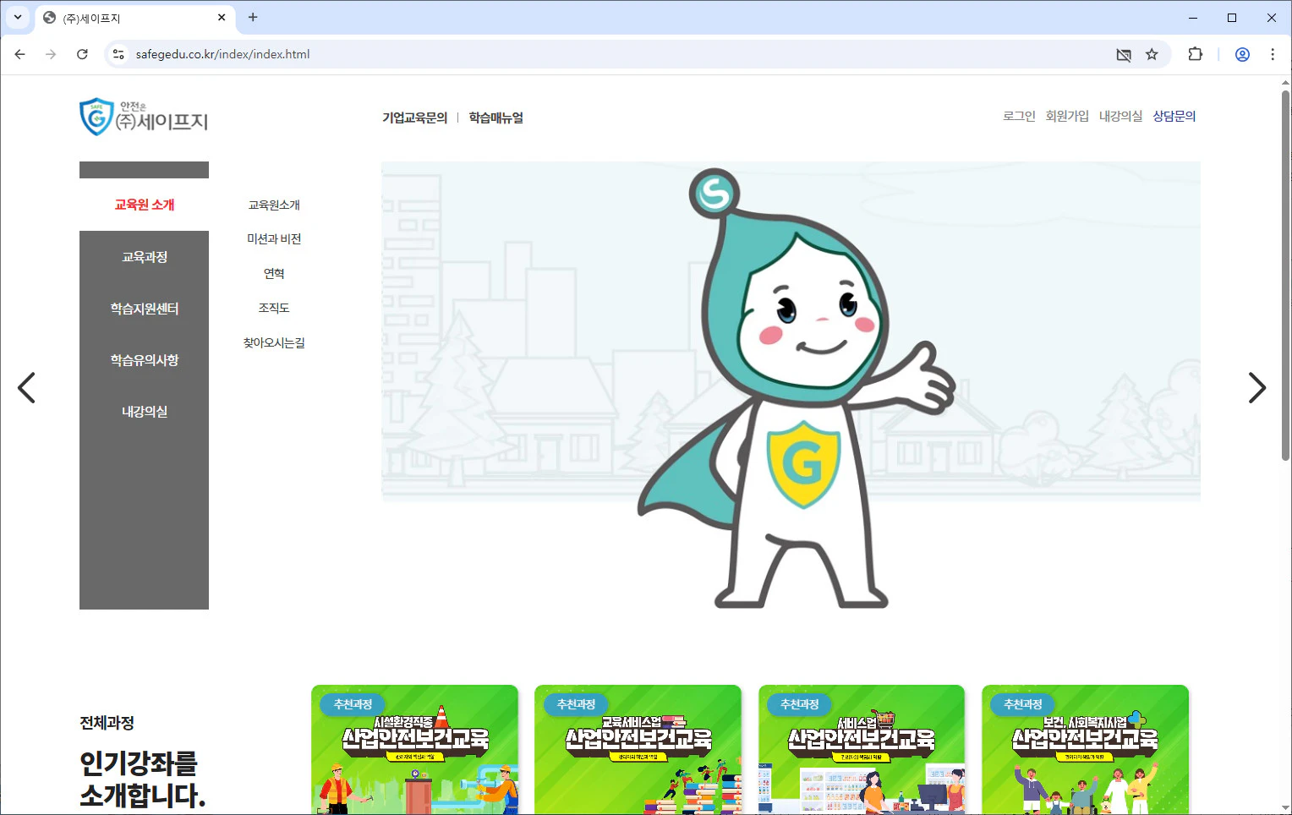The width and height of the screenshot is (1292, 815).
Task: Open site information settings in the address bar
Action: [118, 54]
